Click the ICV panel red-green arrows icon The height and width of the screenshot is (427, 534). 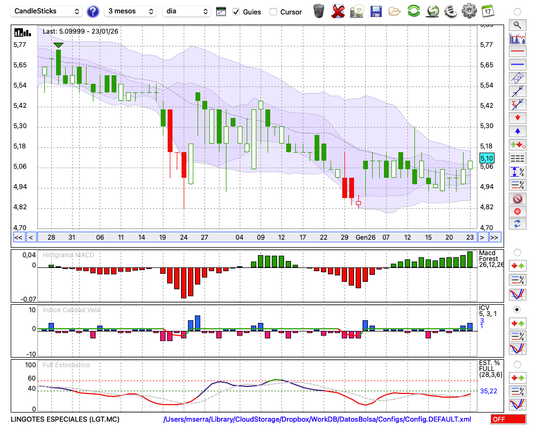(x=517, y=323)
